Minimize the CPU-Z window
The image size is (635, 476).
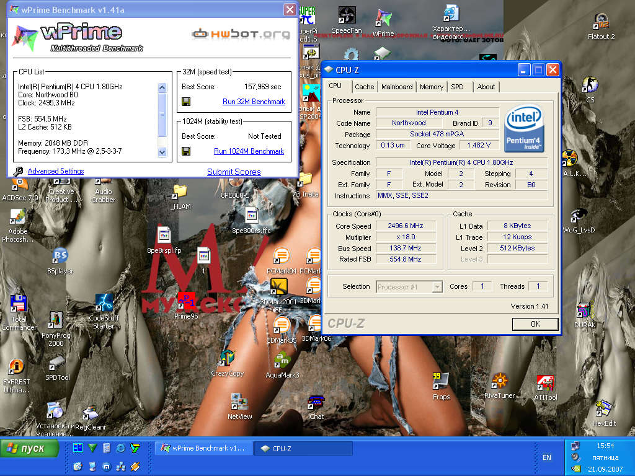point(523,70)
